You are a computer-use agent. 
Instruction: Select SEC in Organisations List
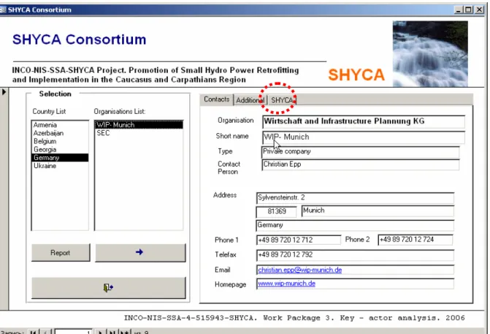(x=139, y=133)
